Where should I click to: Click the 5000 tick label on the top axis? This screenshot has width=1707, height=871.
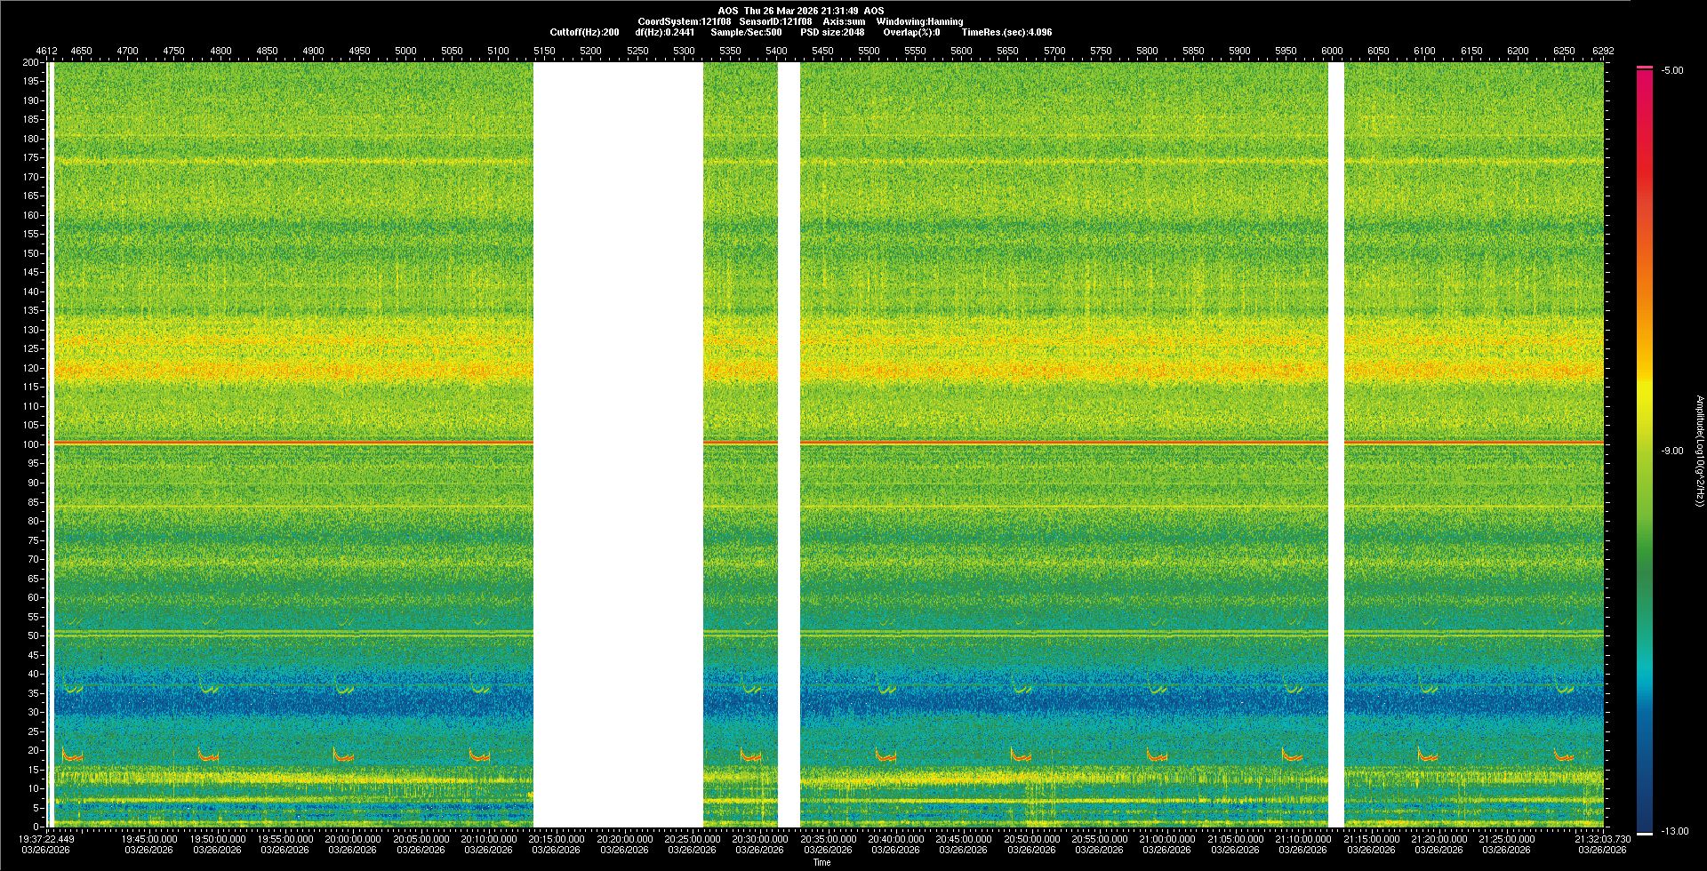click(x=405, y=51)
